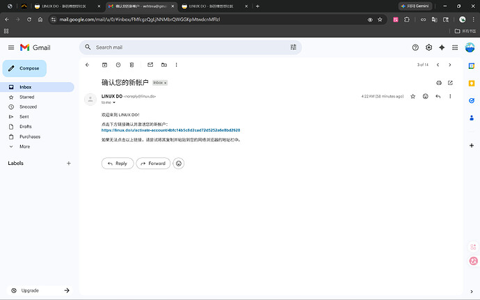
Task: Click sender name LINUX DO
Action: coord(112,96)
